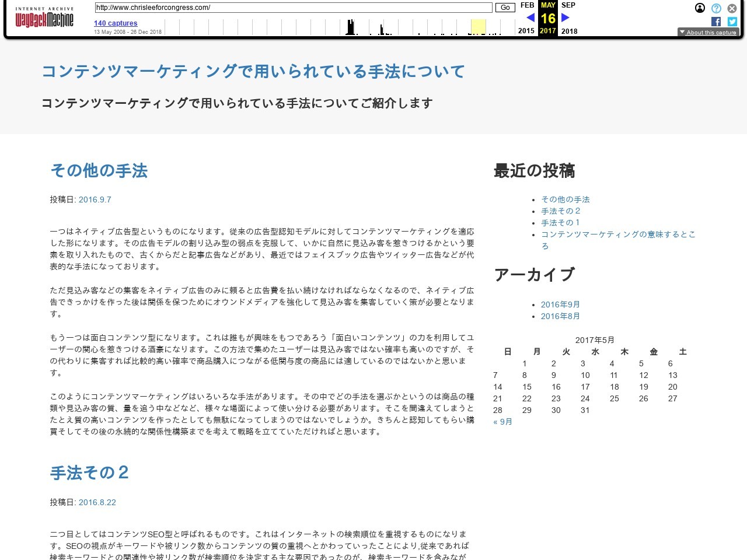Share capture on Twitter
Viewport: 747px width, 560px height.
[732, 22]
